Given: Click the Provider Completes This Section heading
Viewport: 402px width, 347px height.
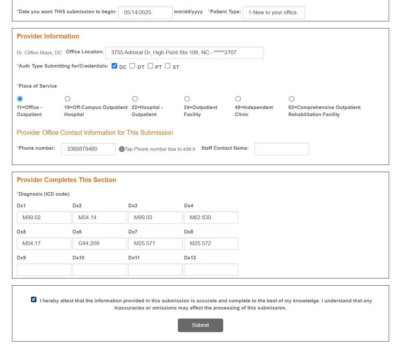Looking at the screenshot, I should (x=66, y=180).
